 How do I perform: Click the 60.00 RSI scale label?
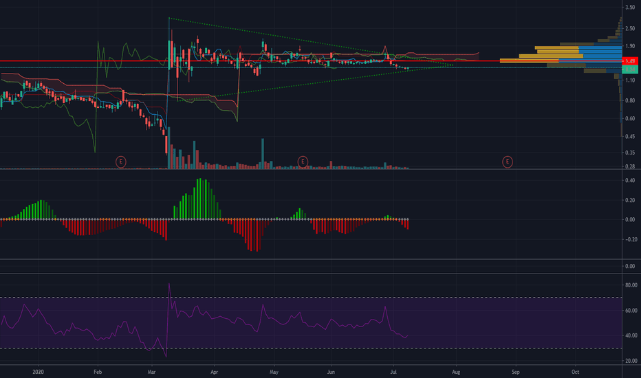[x=631, y=311]
